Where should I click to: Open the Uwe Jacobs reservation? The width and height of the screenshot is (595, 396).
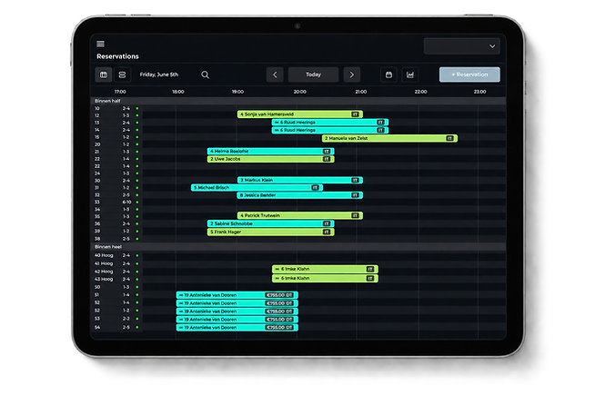(270, 159)
